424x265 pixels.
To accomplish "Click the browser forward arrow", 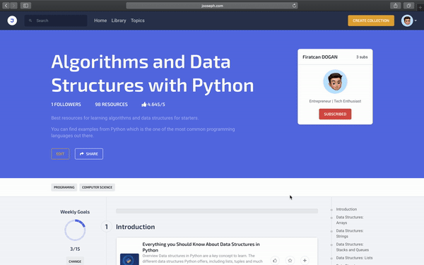I will click(x=13, y=6).
